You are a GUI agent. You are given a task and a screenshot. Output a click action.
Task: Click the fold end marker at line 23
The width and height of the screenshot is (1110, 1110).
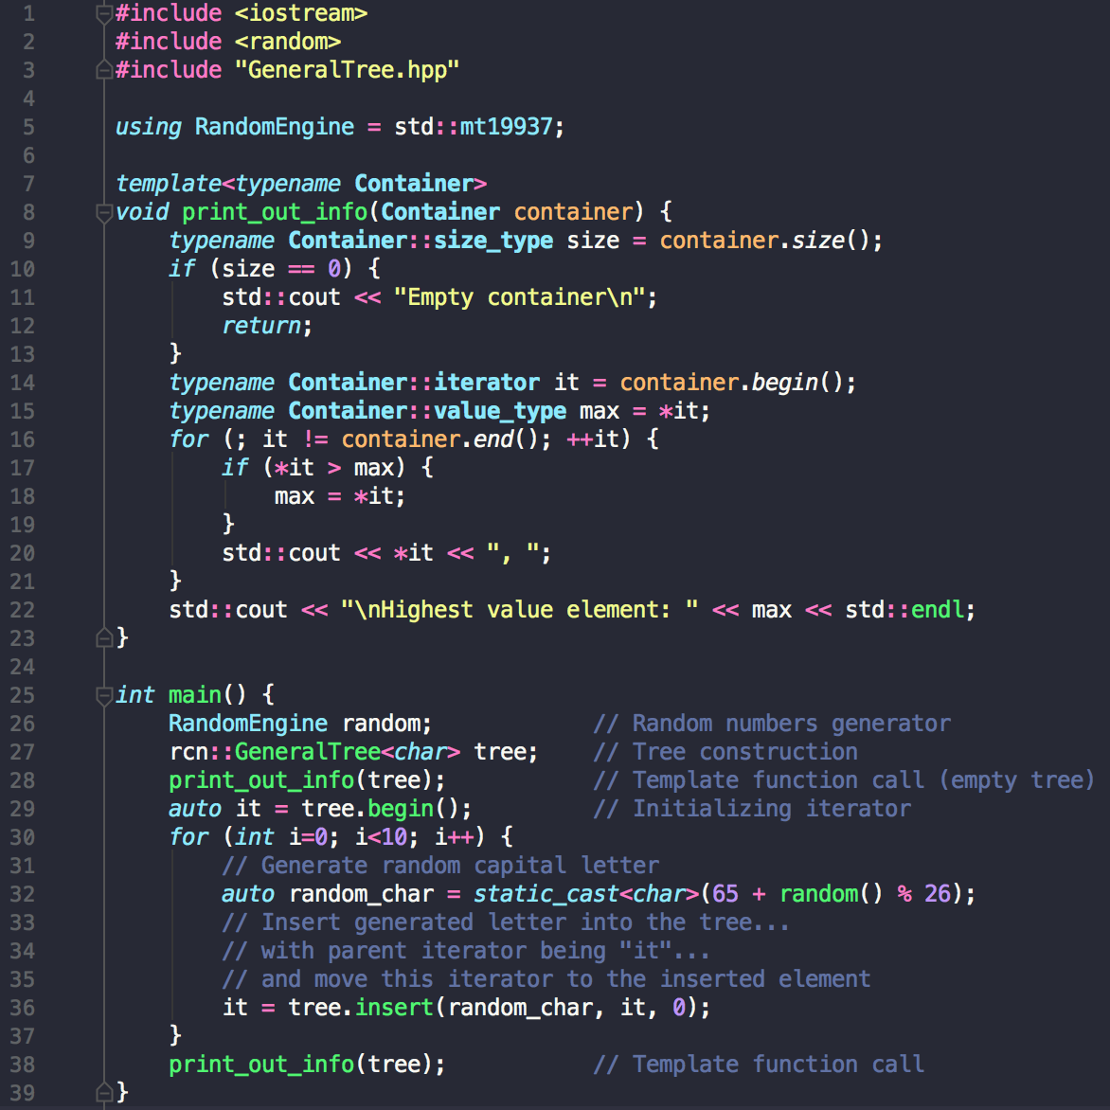[x=104, y=638]
